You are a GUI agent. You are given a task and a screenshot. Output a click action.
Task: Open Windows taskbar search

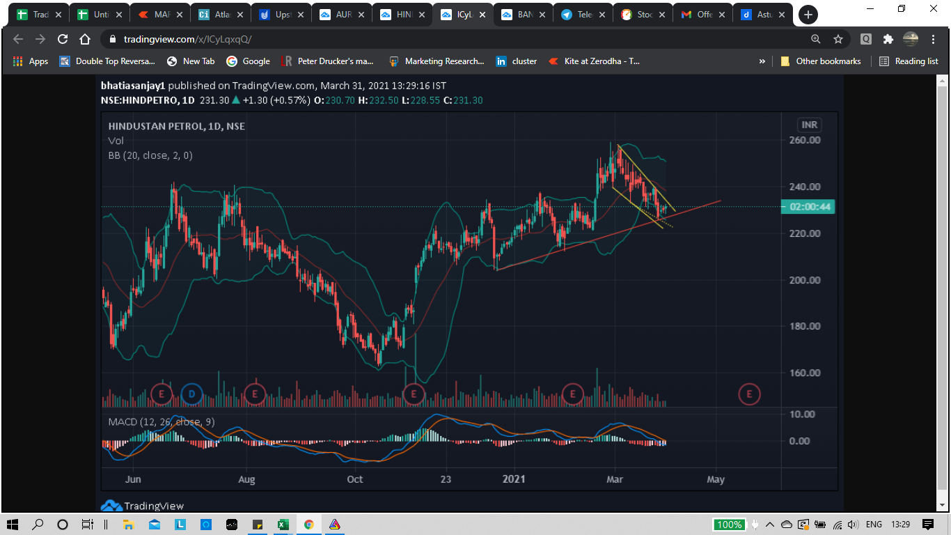(x=38, y=525)
